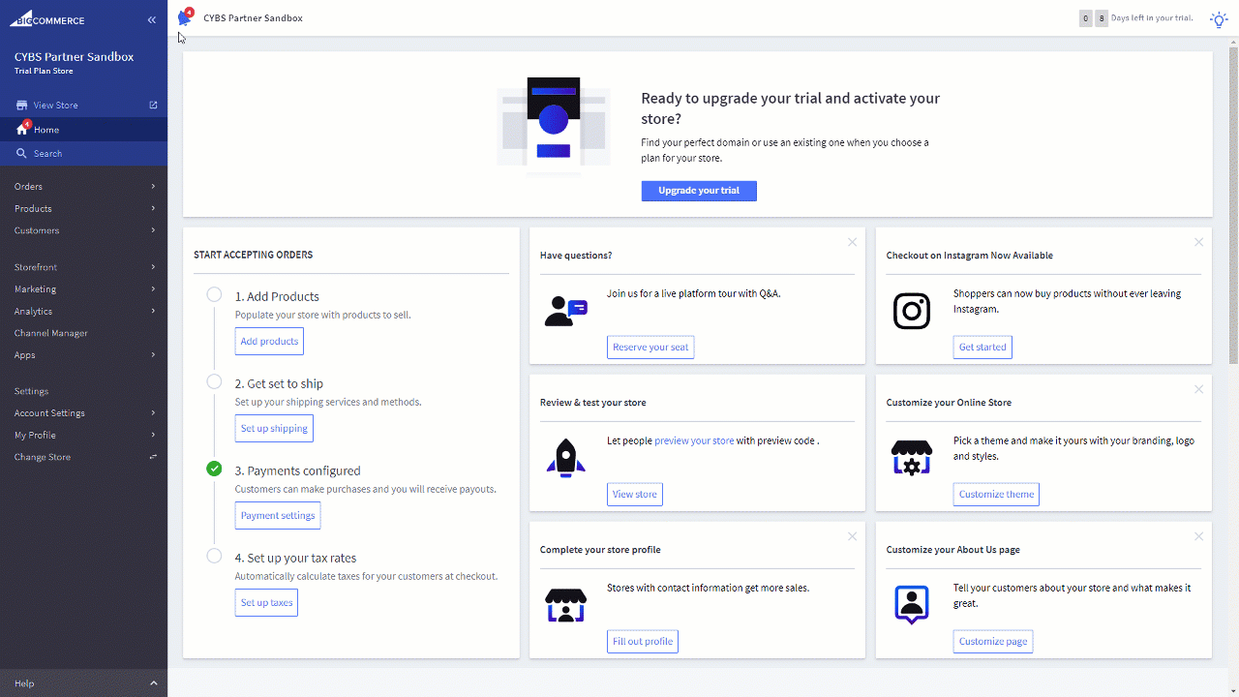
Task: Click the BigCommerce logo
Action: tap(48, 19)
